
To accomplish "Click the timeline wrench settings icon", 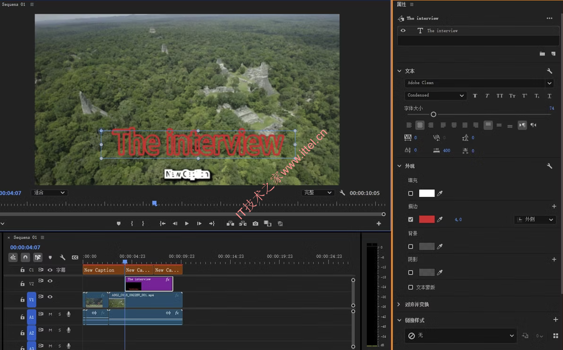I will pos(63,257).
